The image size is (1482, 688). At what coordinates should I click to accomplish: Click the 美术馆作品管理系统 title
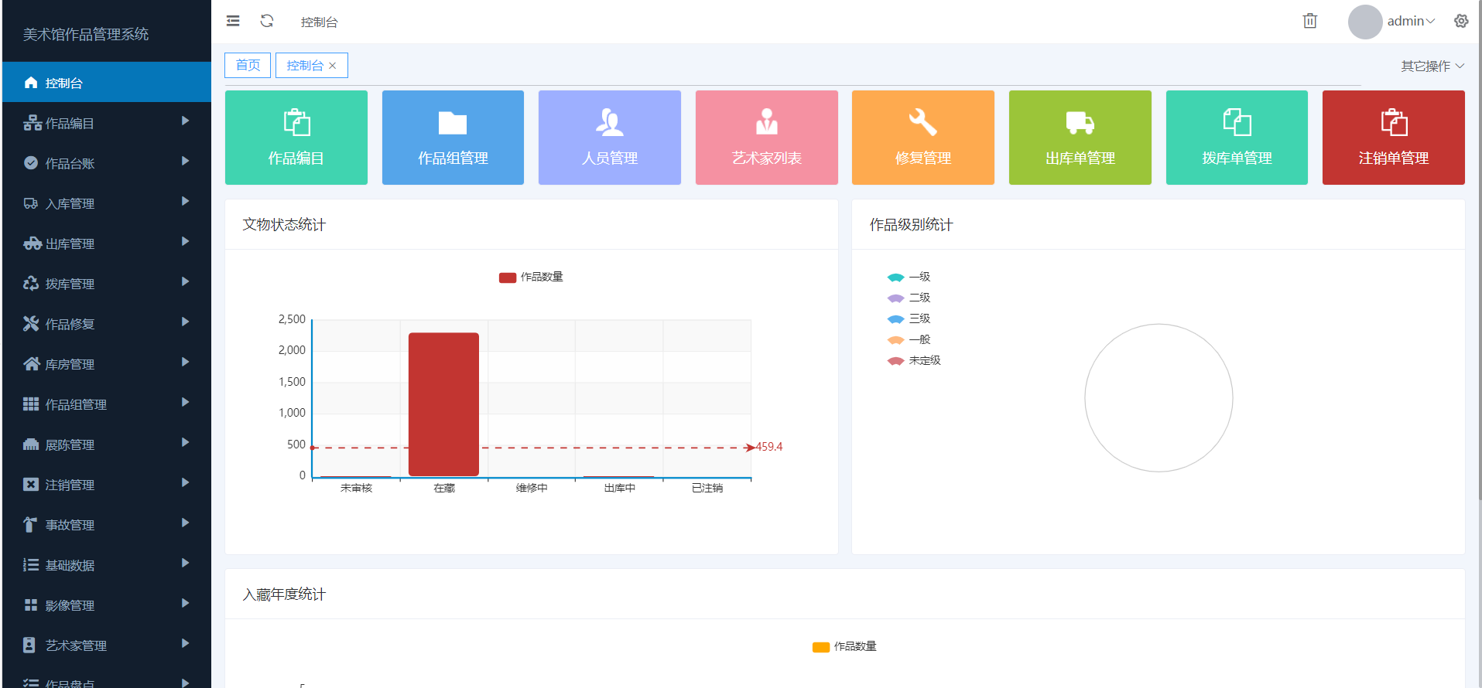86,34
